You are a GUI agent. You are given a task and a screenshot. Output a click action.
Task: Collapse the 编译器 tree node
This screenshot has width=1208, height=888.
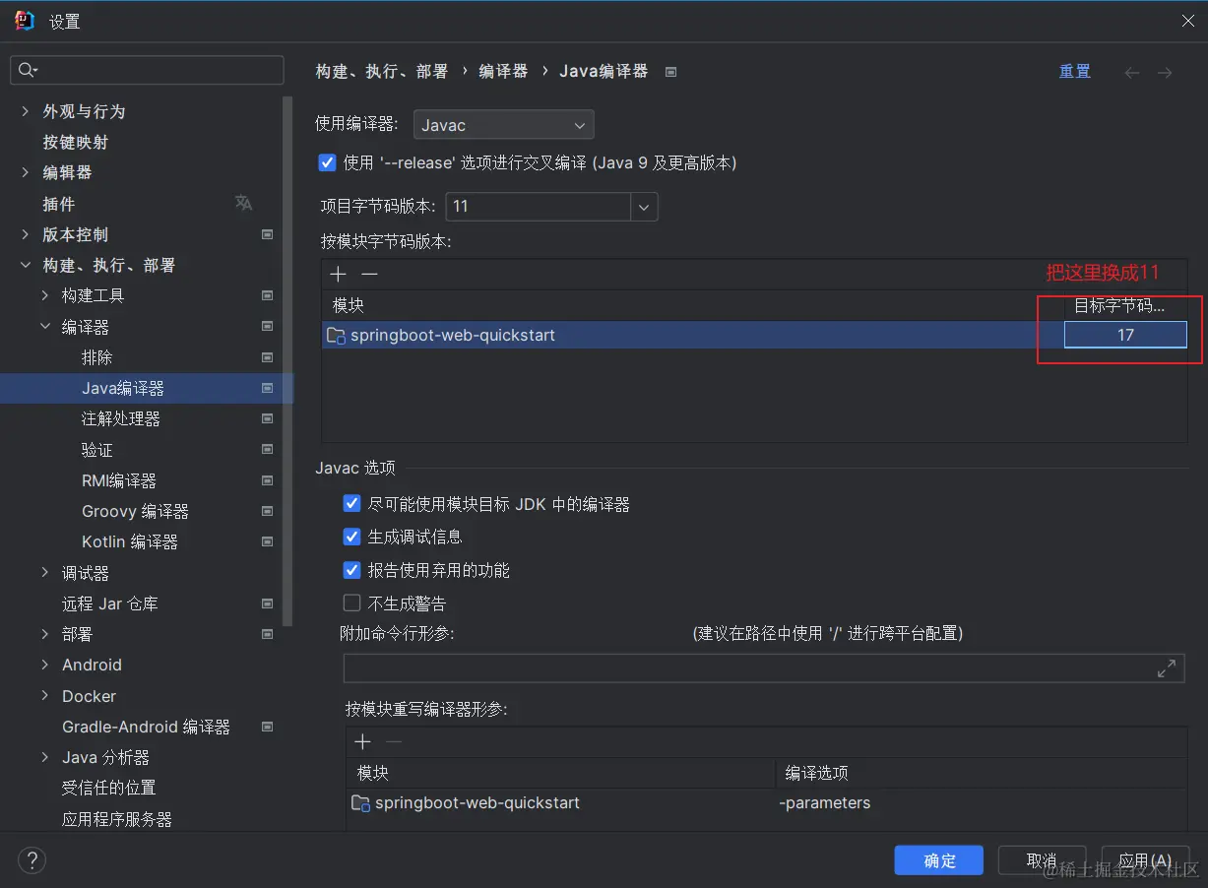44,326
